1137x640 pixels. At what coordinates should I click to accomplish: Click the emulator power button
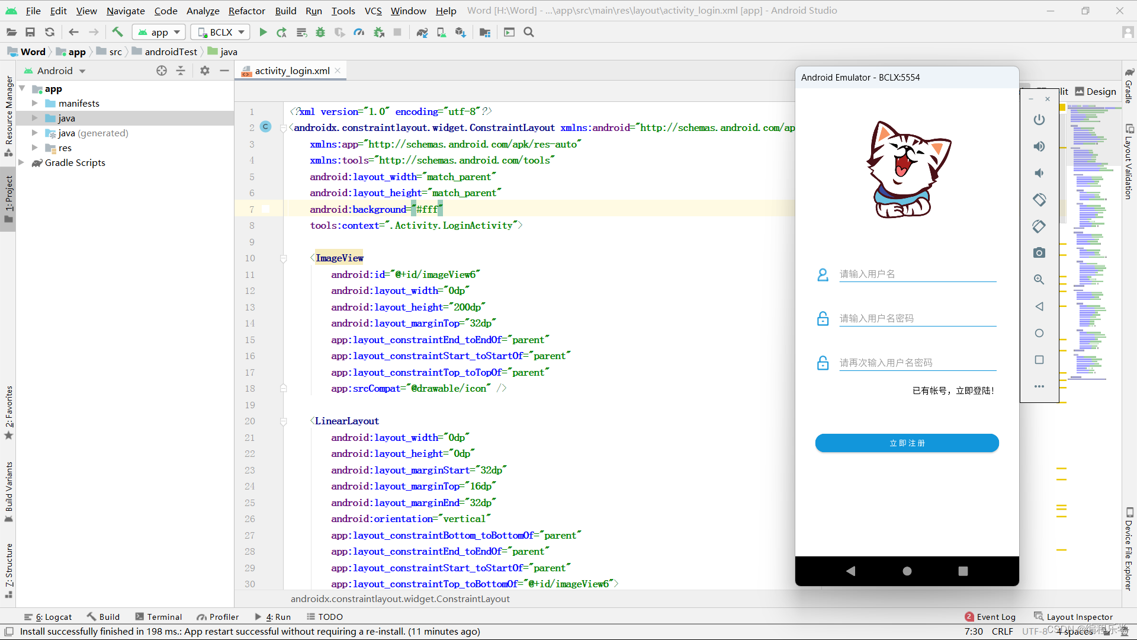tap(1039, 120)
